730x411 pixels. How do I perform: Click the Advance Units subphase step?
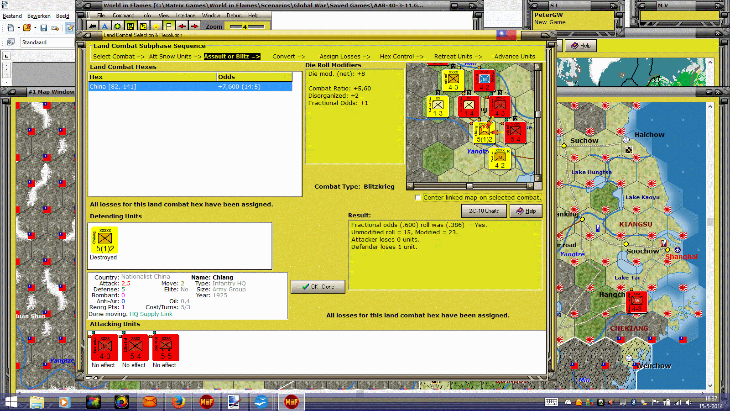tap(515, 57)
